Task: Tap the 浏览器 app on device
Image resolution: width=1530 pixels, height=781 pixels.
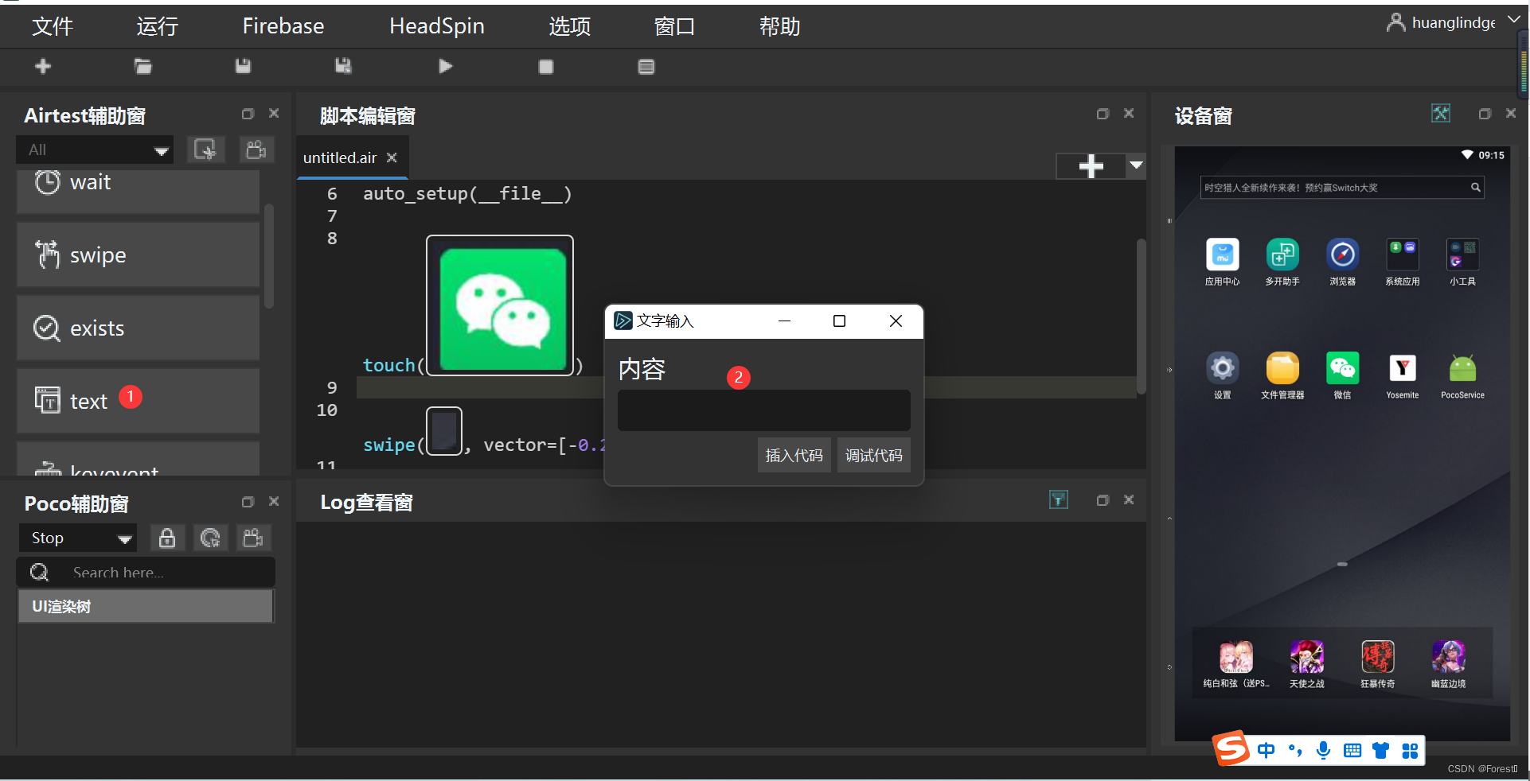Action: (1343, 262)
